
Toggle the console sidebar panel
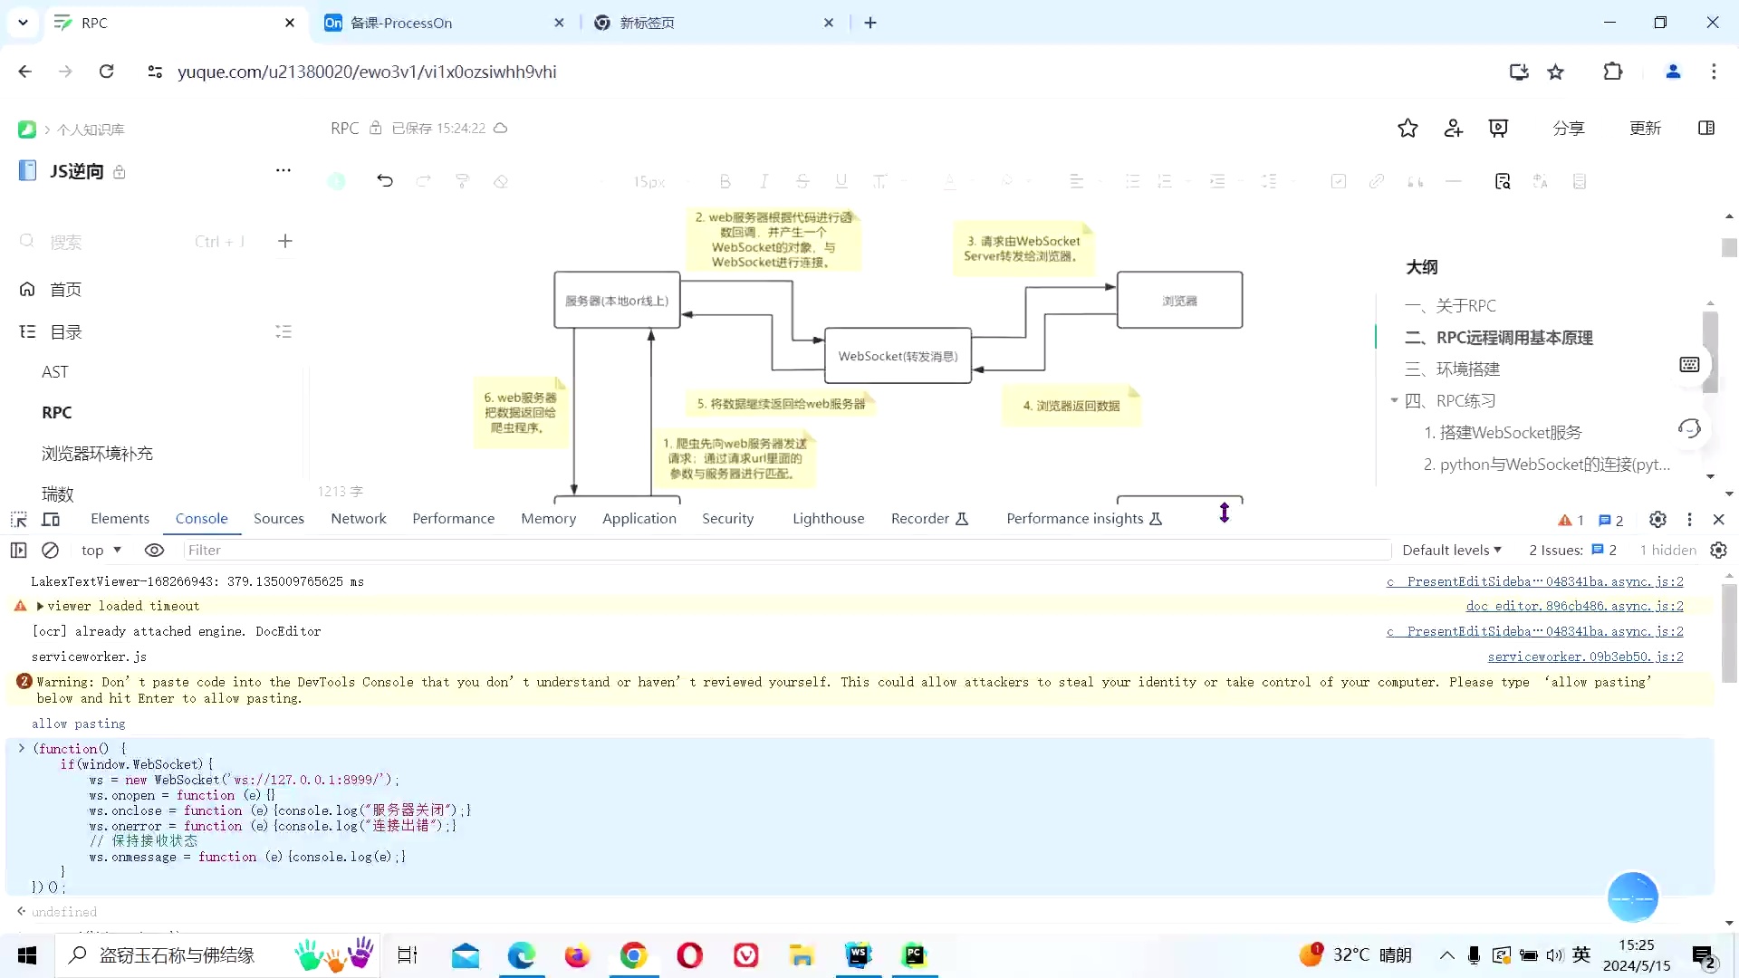point(18,550)
